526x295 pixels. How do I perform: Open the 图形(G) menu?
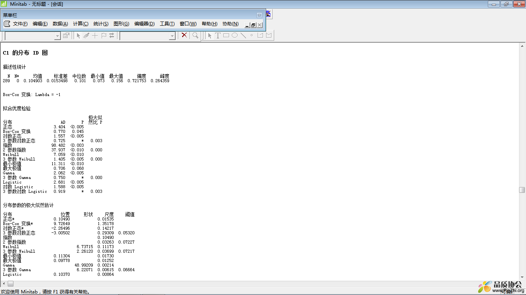121,24
